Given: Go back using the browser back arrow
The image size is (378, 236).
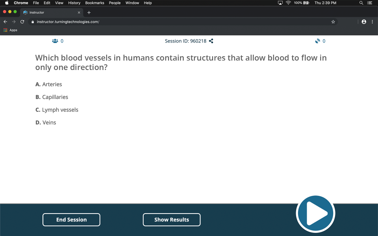Looking at the screenshot, I should click(5, 22).
